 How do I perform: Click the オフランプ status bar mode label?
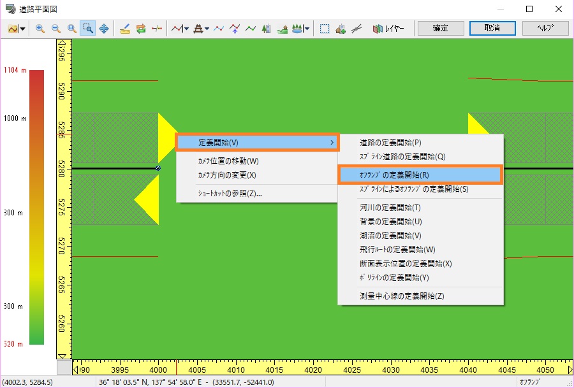pos(530,382)
